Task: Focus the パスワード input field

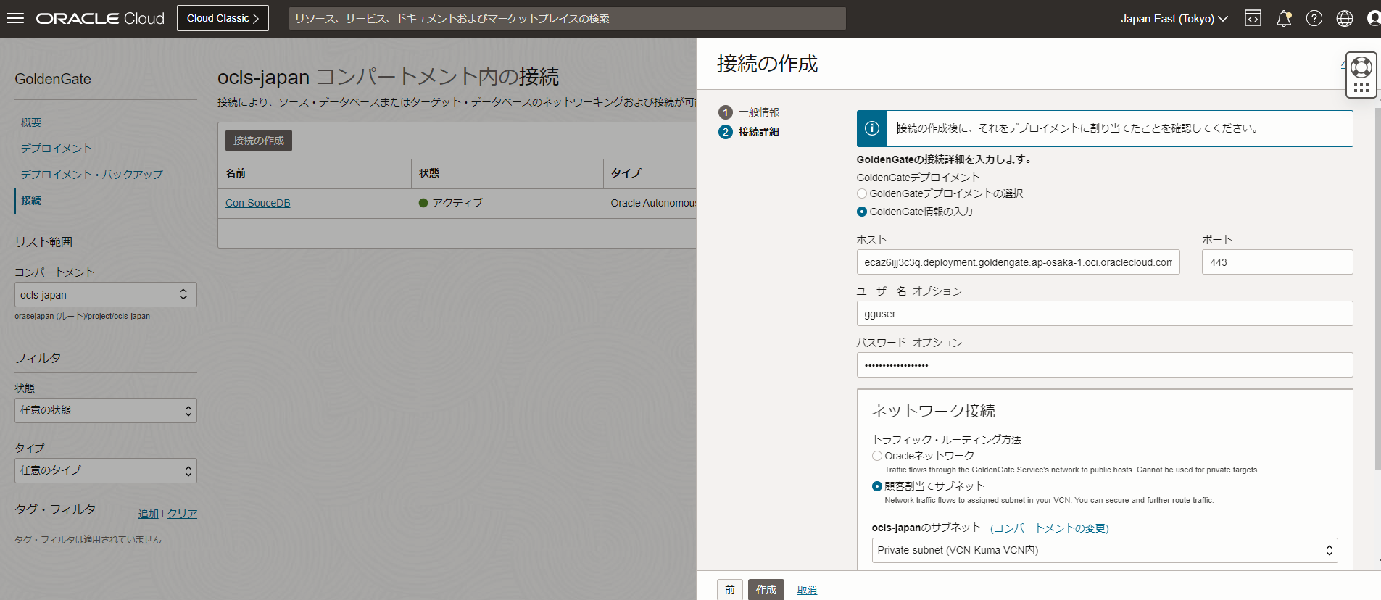Action: click(x=1105, y=365)
